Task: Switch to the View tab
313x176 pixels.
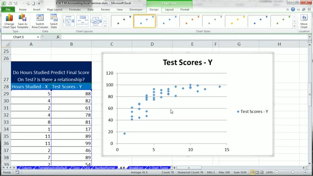Action: click(x=119, y=10)
